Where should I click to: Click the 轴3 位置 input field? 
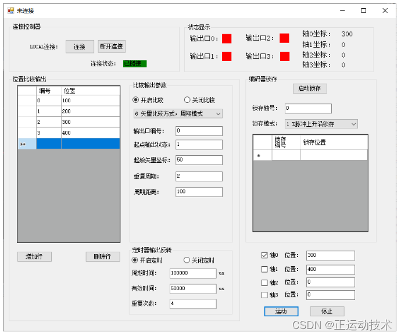(331, 295)
